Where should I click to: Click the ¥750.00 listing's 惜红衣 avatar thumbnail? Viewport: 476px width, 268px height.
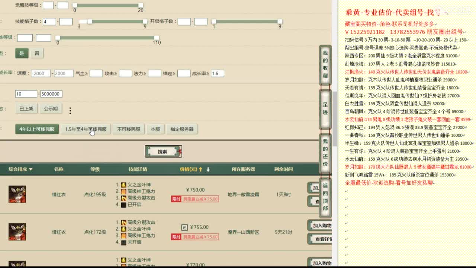coord(17,194)
